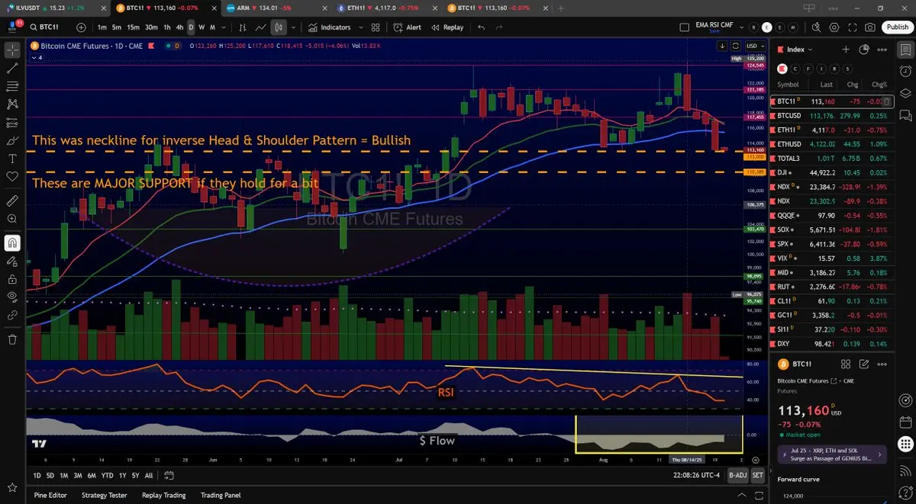Viewport: 916px width, 504px height.
Task: Expand the Indicators favorites dropdown arrow
Action: [360, 27]
